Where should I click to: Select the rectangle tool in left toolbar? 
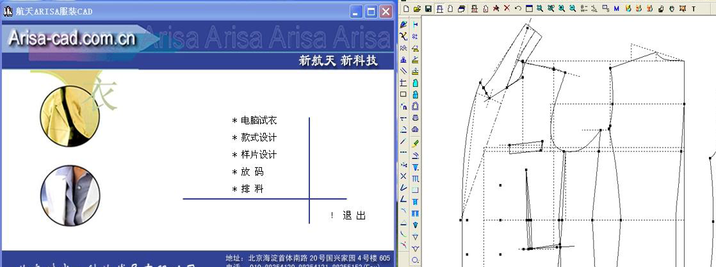(403, 95)
